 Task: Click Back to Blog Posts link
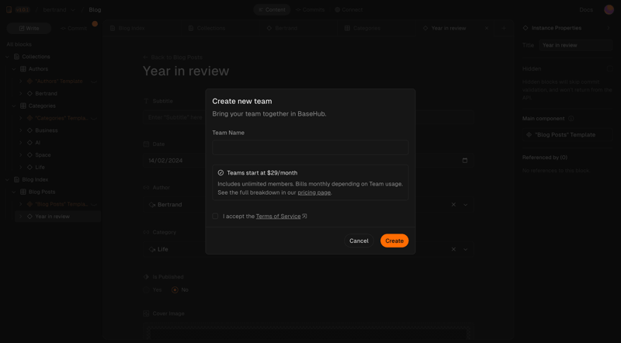coord(172,57)
